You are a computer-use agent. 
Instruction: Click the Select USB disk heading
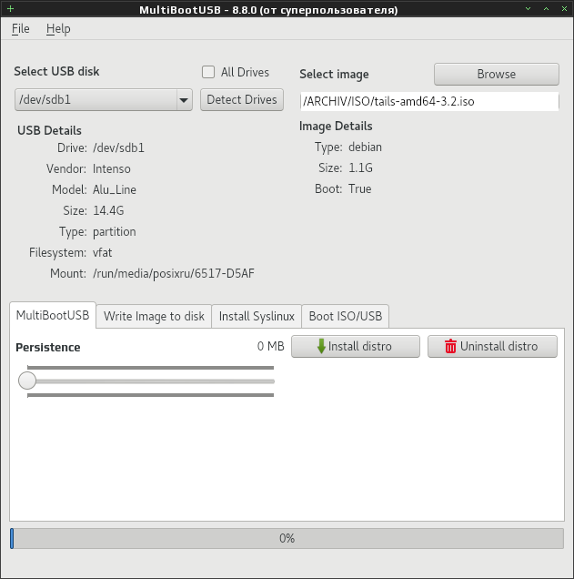56,71
